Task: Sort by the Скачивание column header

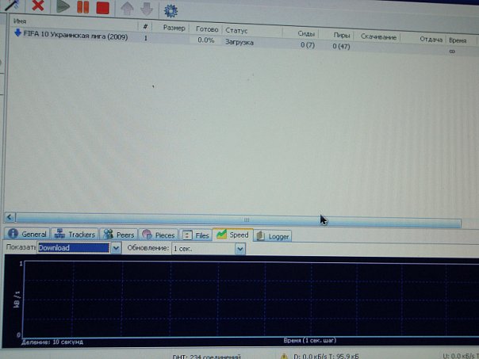Action: [378, 37]
